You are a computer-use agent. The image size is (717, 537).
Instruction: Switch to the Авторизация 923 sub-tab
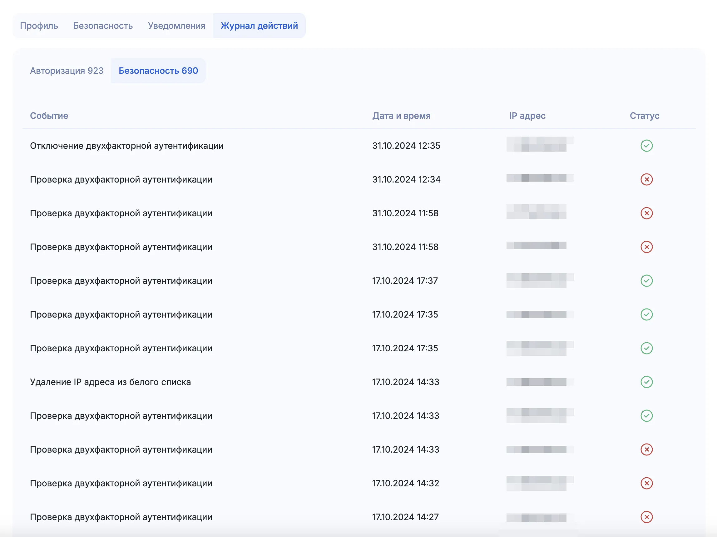(67, 71)
